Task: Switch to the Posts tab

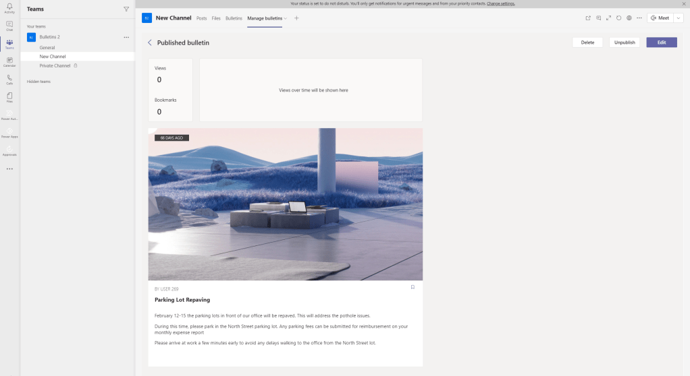Action: click(201, 18)
